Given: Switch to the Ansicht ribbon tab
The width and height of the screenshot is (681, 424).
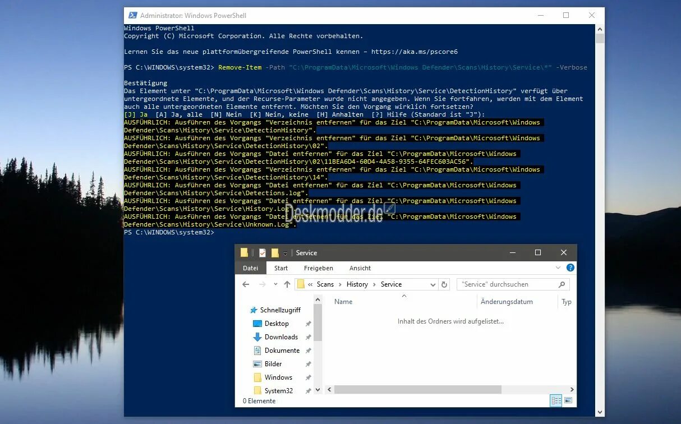Looking at the screenshot, I should click(x=360, y=268).
